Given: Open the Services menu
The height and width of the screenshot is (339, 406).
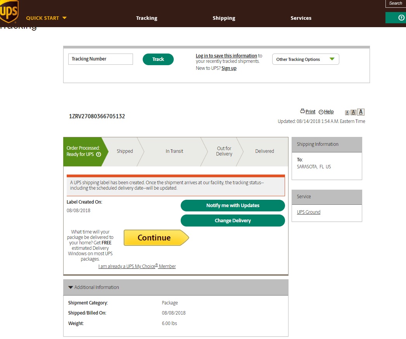Looking at the screenshot, I should (x=301, y=18).
